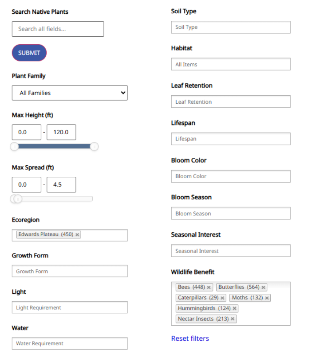Remove the Nectar Insects filter tag
This screenshot has width=312, height=350.
tap(233, 319)
